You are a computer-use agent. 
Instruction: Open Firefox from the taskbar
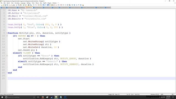coord(43,97)
